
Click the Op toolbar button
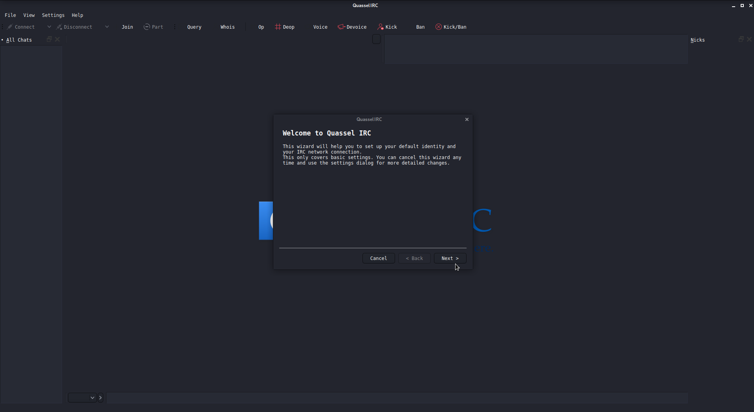(261, 27)
